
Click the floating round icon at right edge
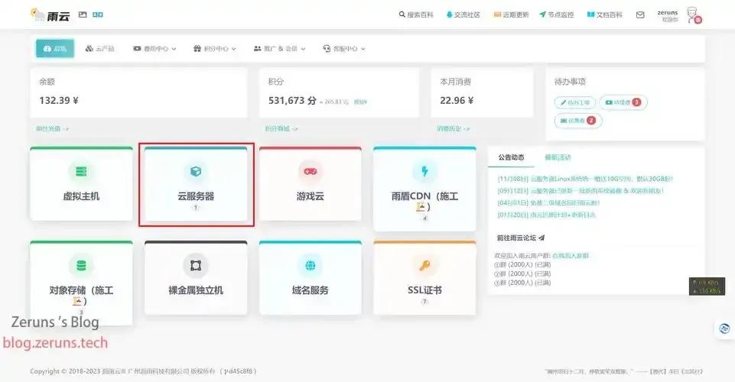[x=724, y=329]
